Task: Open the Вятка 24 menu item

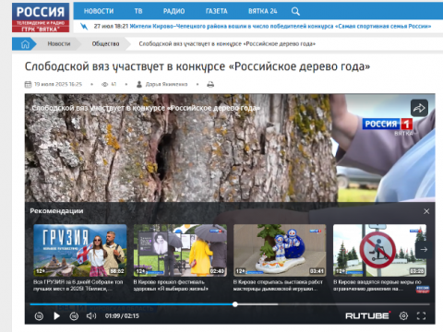Action: point(263,11)
